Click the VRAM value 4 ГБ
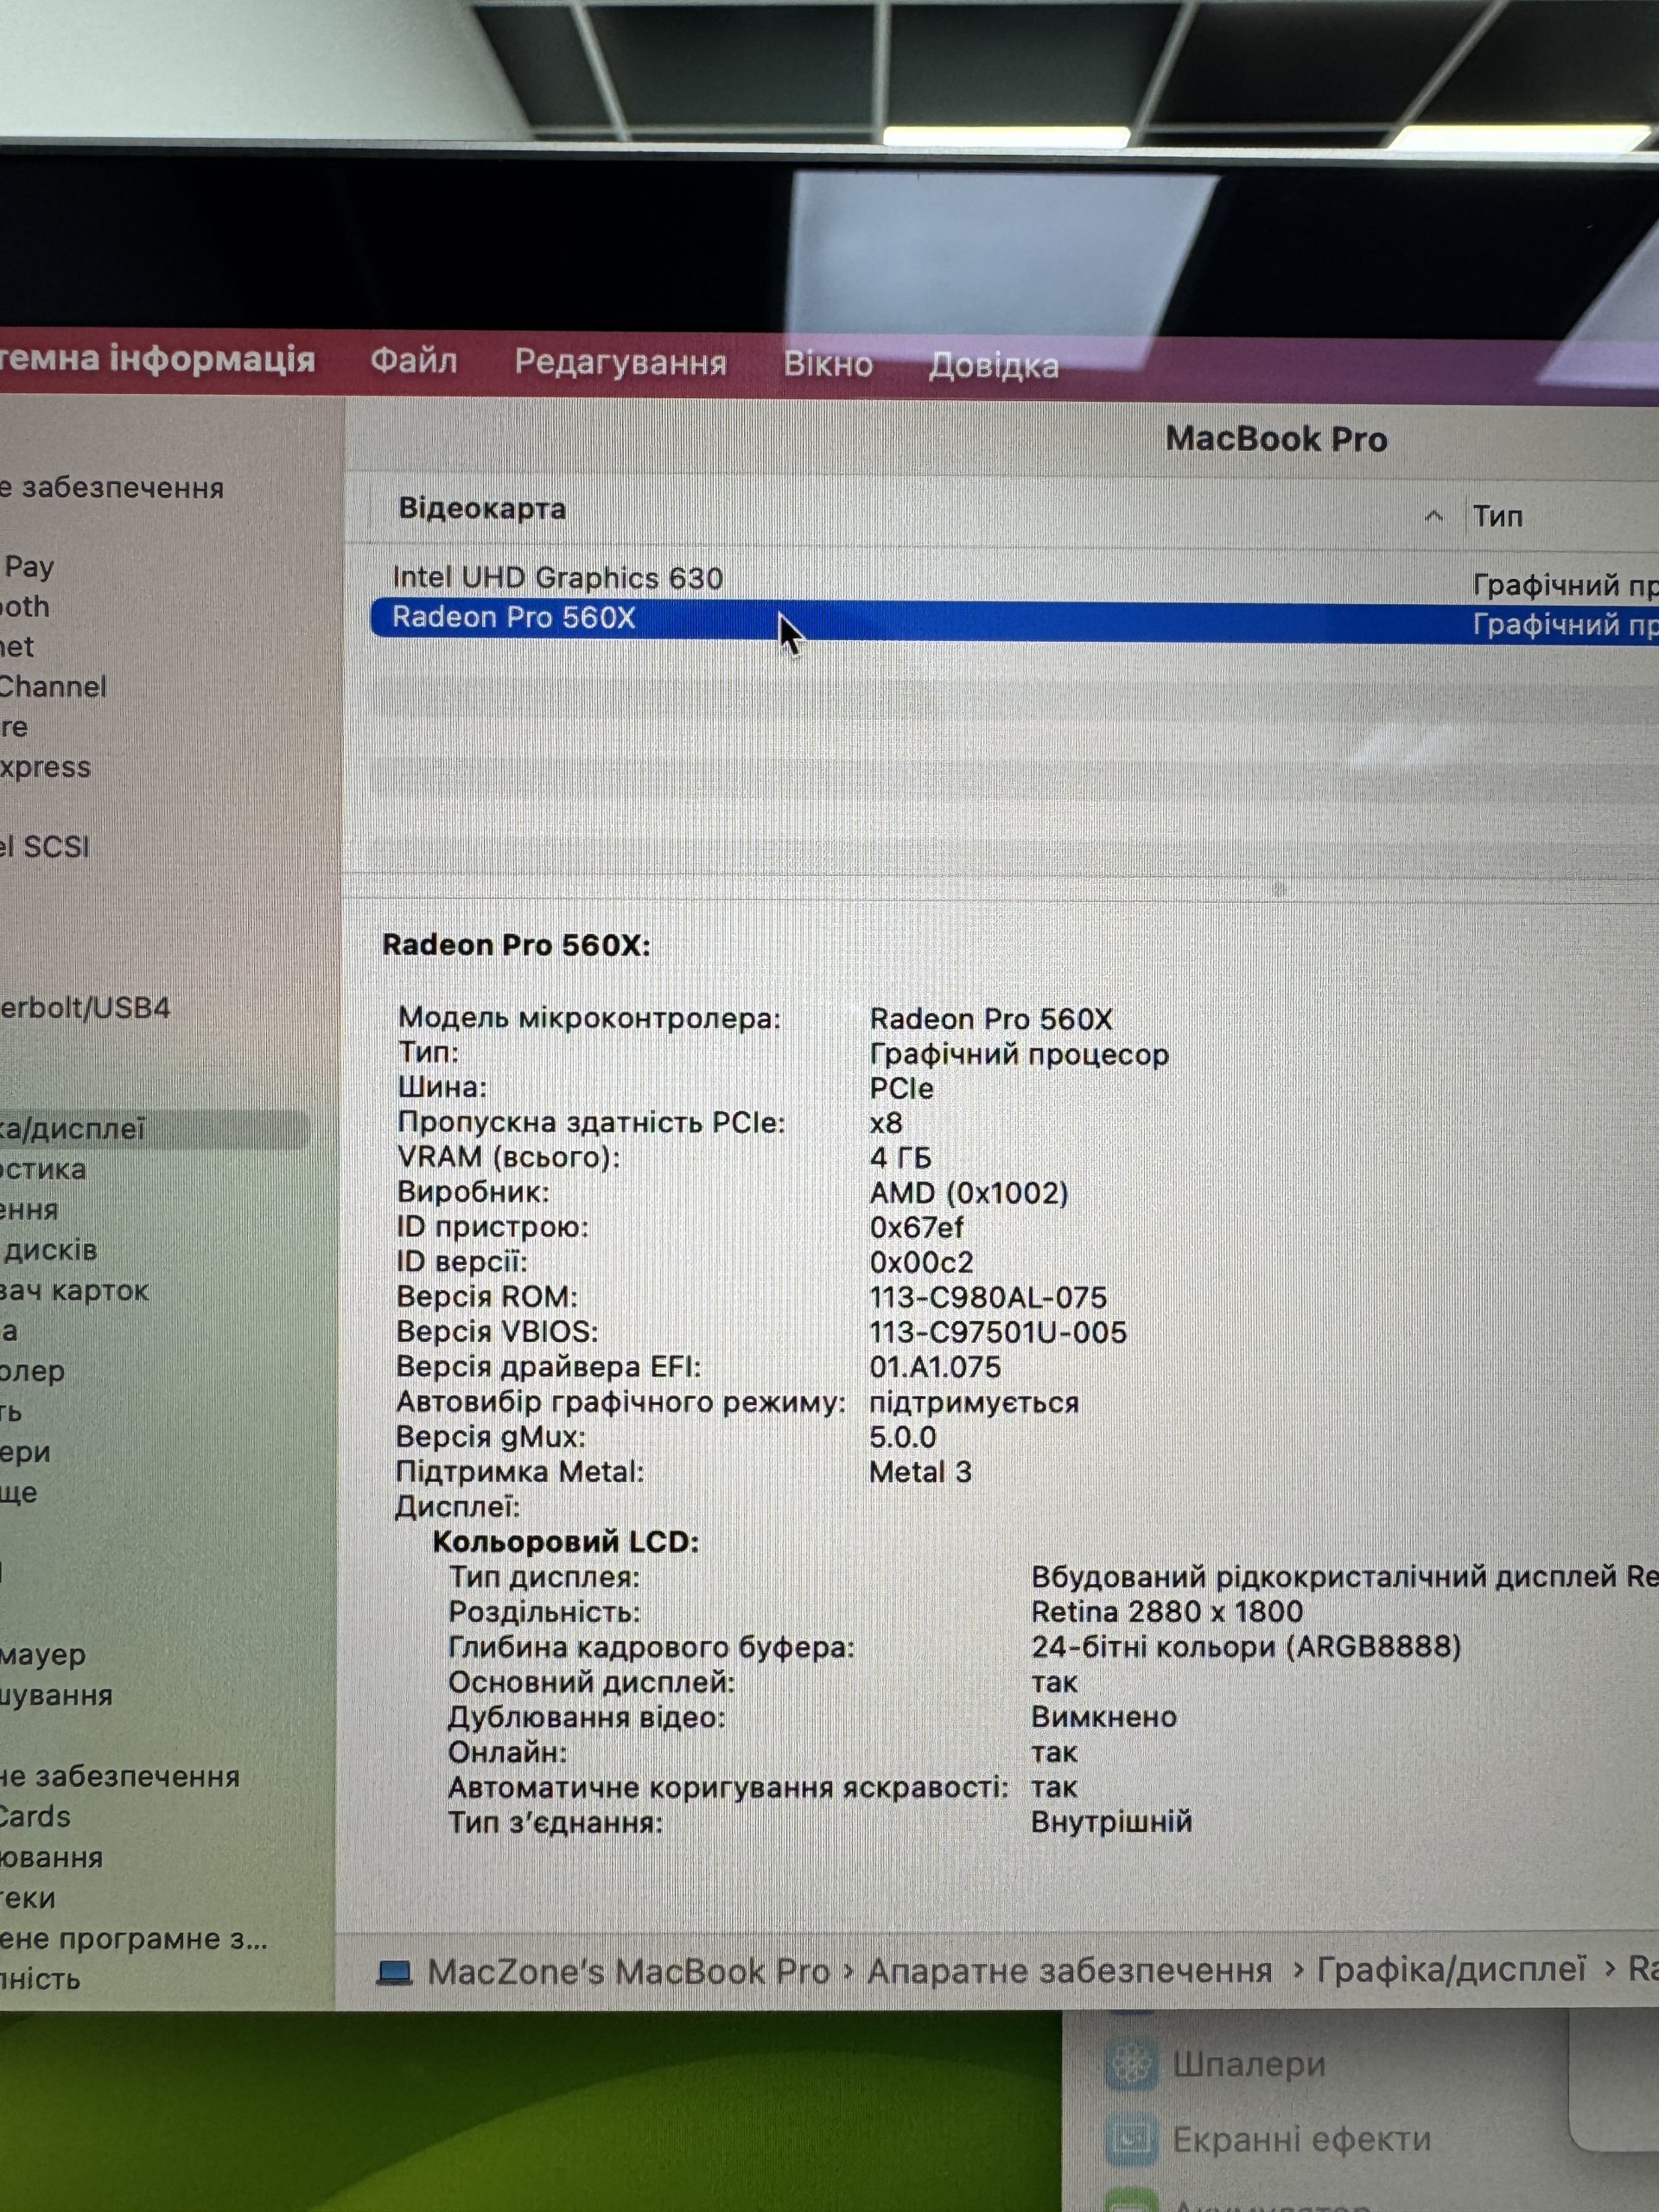 (900, 1158)
